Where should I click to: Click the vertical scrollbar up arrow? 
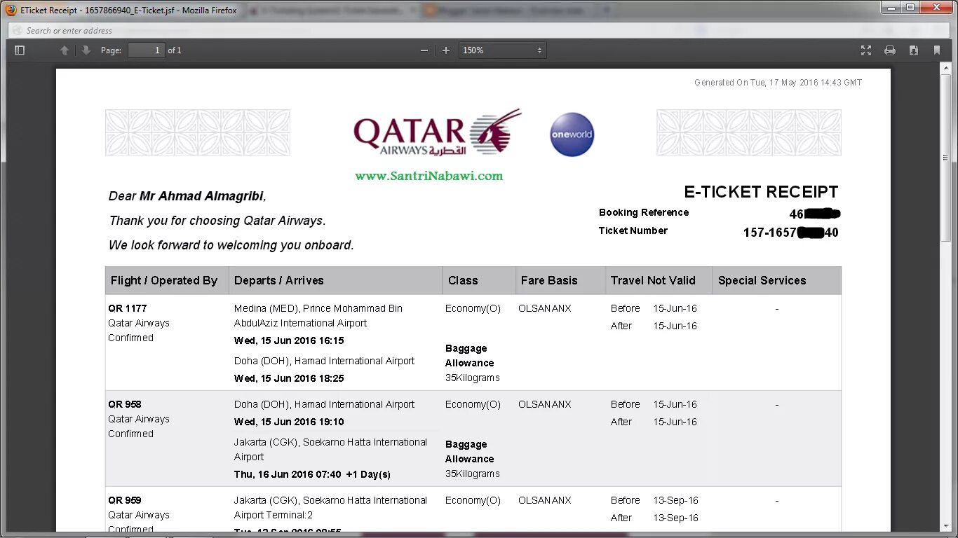tap(945, 67)
